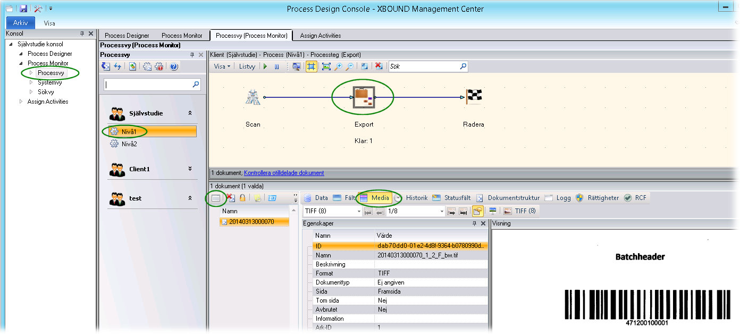Click the help icon in Processvy toolbar
Viewport: 740px width, 334px height.
click(x=174, y=66)
